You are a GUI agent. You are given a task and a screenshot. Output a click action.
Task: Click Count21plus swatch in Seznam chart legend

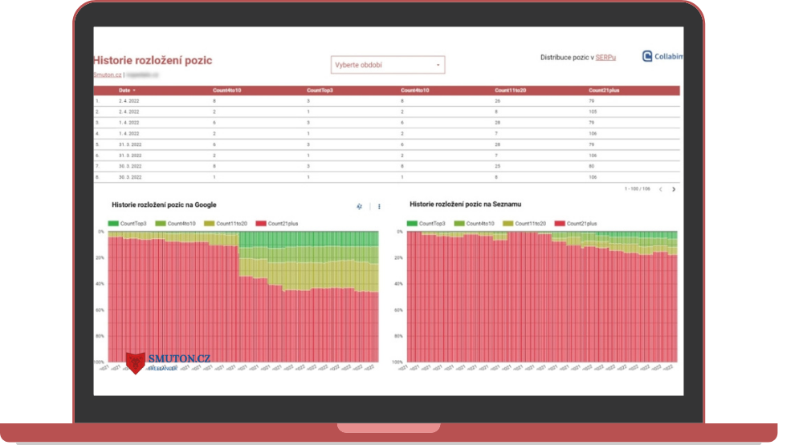(x=559, y=224)
